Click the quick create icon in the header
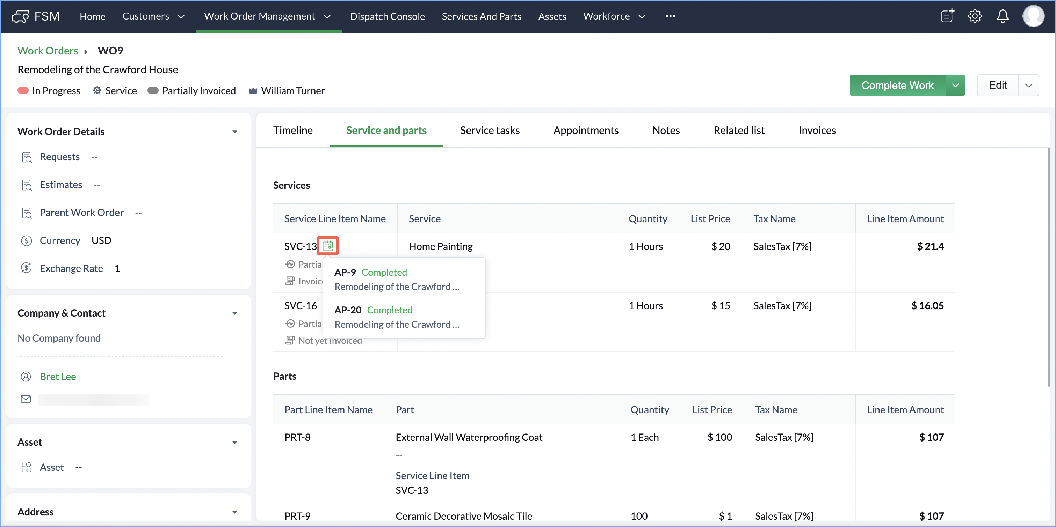1056x527 pixels. tap(947, 16)
